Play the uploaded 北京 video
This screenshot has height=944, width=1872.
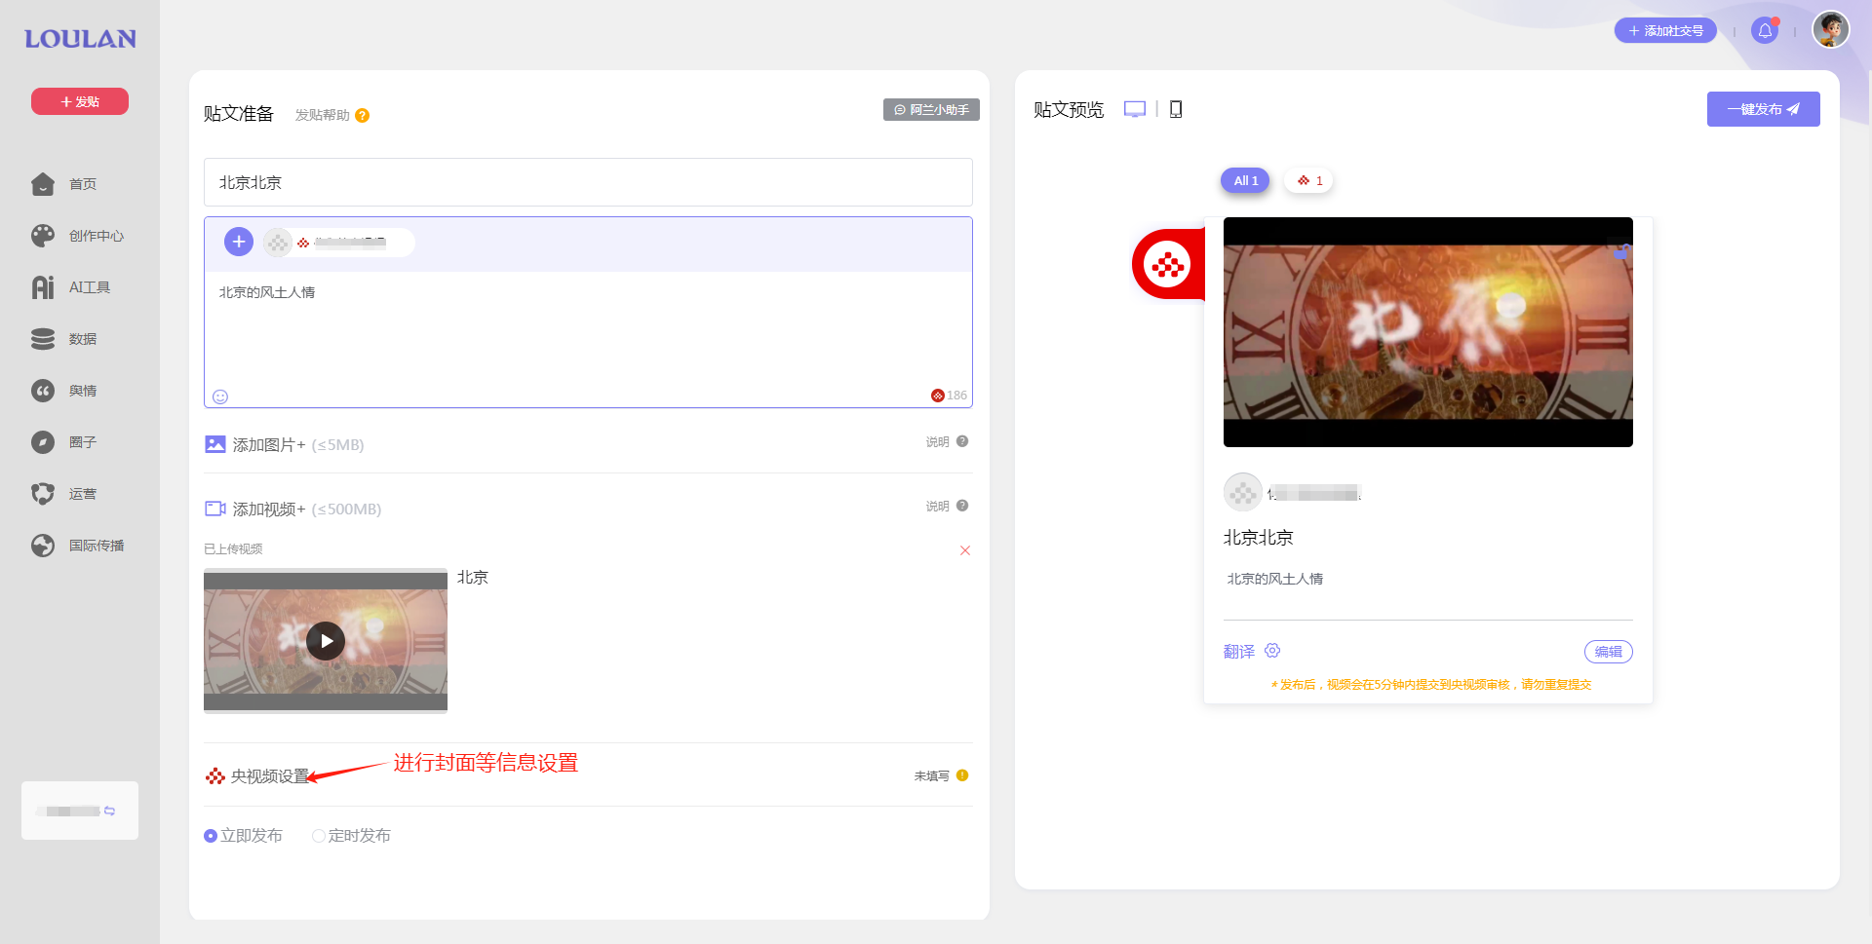coord(326,641)
